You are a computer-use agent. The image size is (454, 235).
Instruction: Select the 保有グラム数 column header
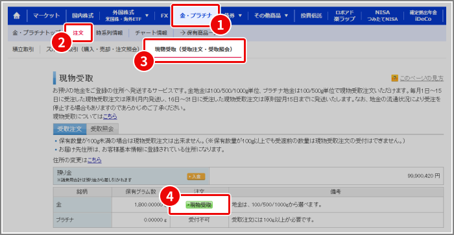(x=141, y=192)
